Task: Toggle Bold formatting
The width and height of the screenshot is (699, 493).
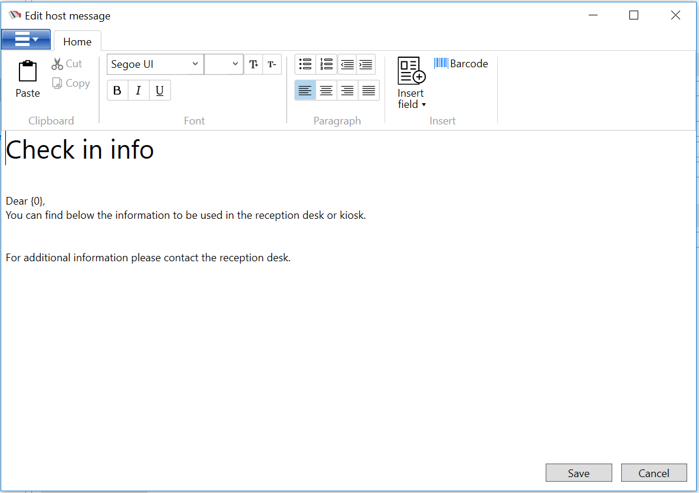Action: click(117, 90)
